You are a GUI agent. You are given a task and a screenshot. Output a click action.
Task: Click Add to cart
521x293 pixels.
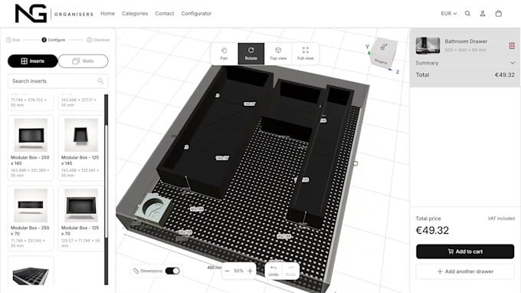tap(465, 252)
